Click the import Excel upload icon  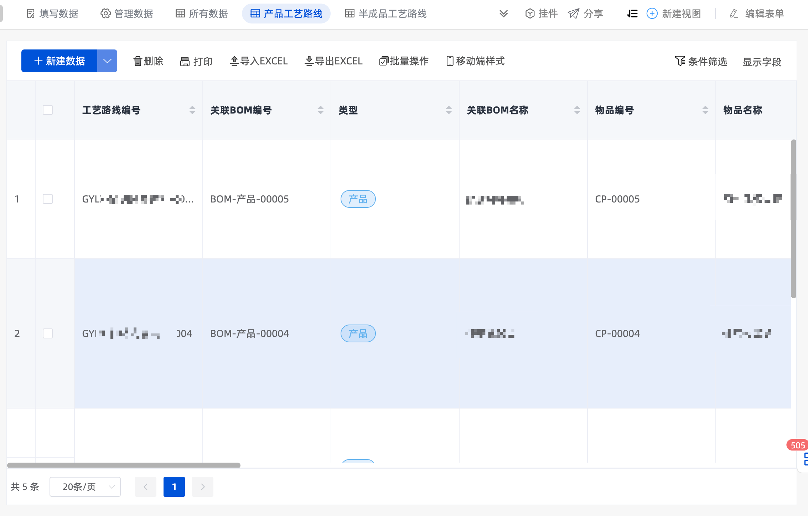click(234, 61)
